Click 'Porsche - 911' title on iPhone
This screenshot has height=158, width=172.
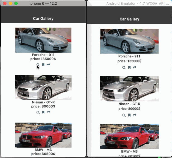coord(43,55)
